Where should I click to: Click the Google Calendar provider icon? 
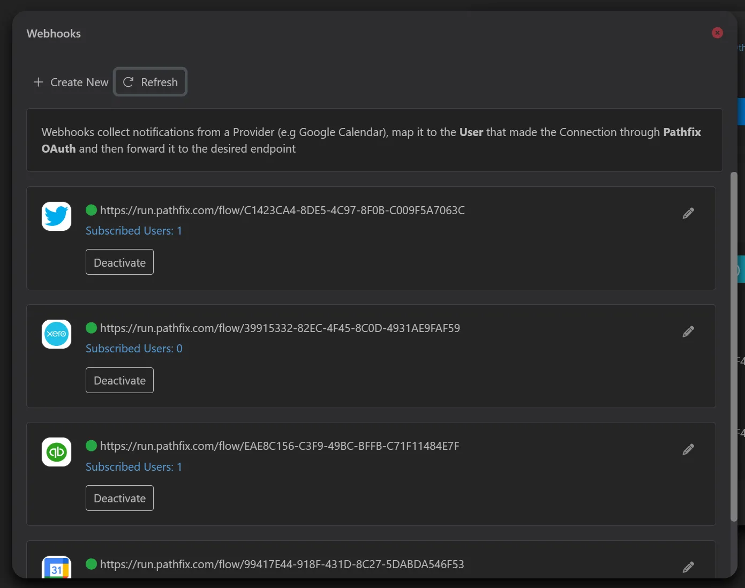pos(56,568)
